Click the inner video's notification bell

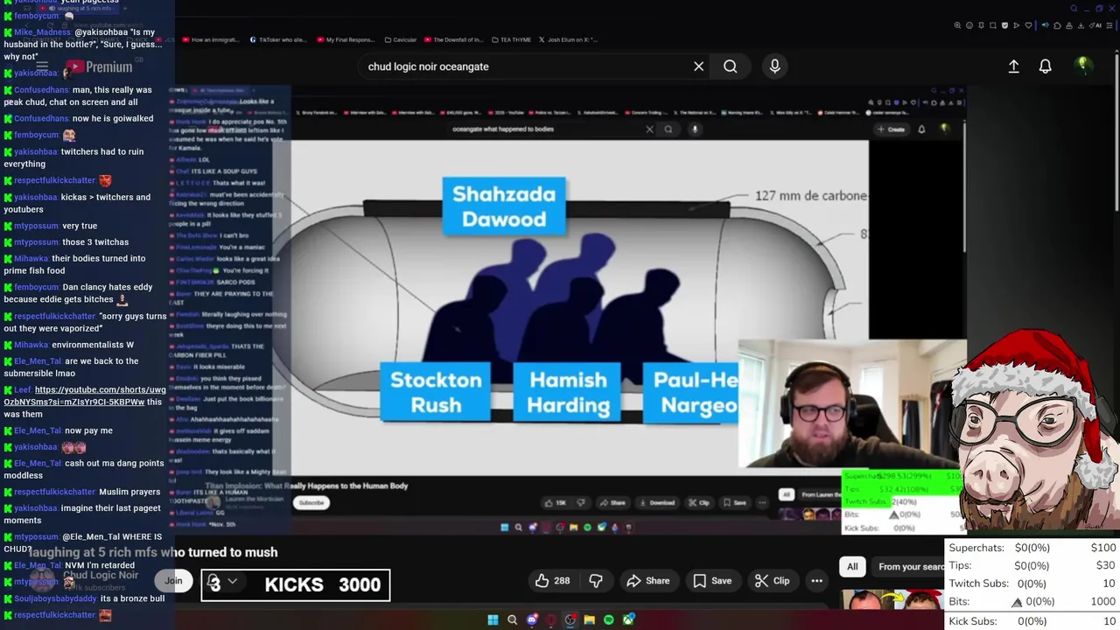(921, 129)
